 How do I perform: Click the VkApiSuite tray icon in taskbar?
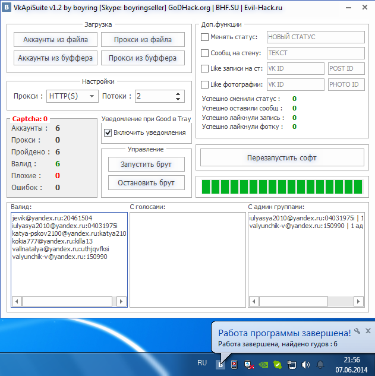click(220, 364)
